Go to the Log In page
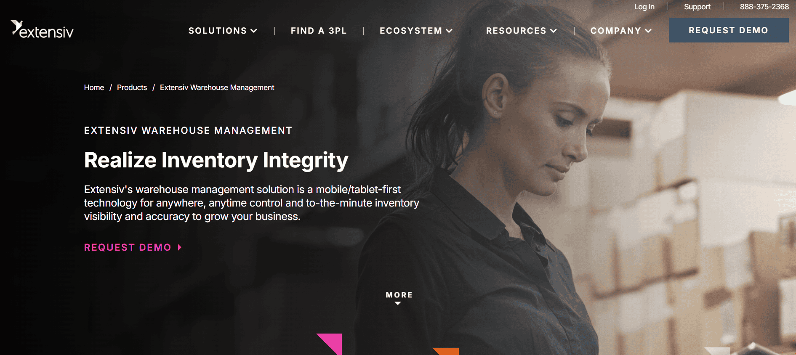Image resolution: width=796 pixels, height=355 pixels. [x=644, y=7]
